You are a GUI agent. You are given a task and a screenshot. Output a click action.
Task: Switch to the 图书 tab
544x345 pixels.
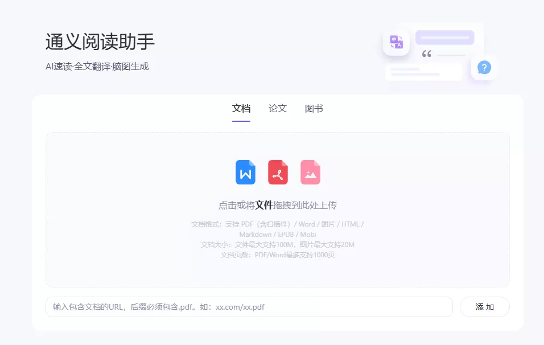pyautogui.click(x=314, y=109)
